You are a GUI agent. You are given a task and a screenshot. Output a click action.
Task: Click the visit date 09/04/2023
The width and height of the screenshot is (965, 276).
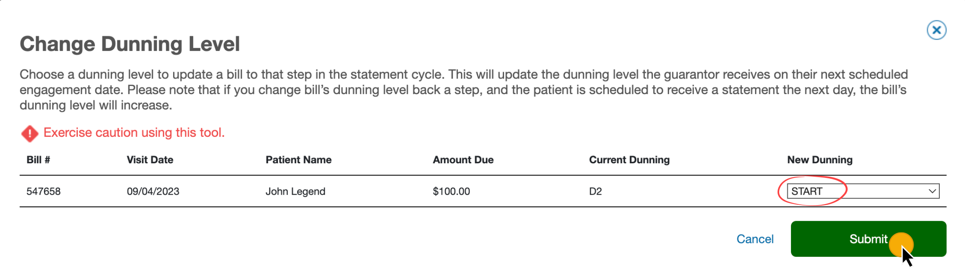[153, 191]
